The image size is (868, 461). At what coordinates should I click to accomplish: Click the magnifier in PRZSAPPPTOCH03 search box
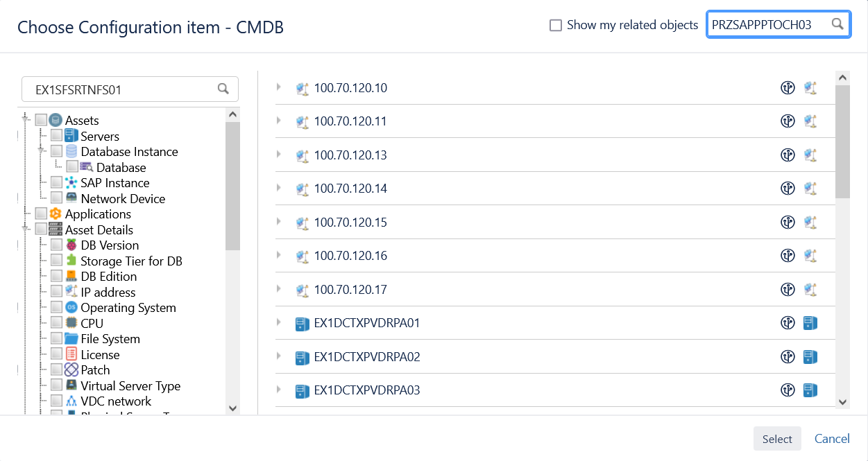tap(837, 24)
